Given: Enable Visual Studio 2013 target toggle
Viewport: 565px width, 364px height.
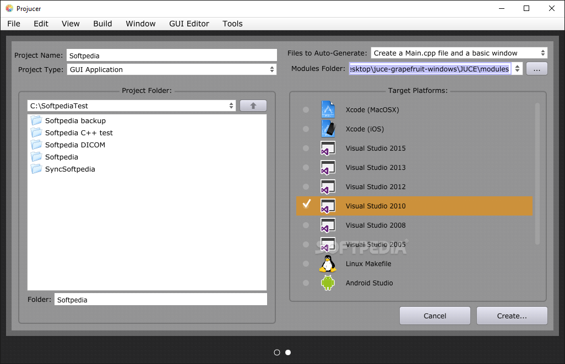Looking at the screenshot, I should (306, 167).
